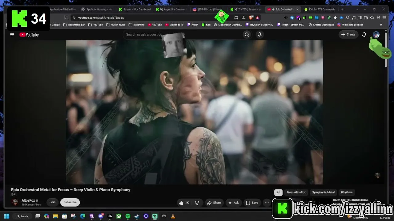This screenshot has height=221, width=394.
Task: Switch to the Apply for Housing tab
Action: point(97,10)
